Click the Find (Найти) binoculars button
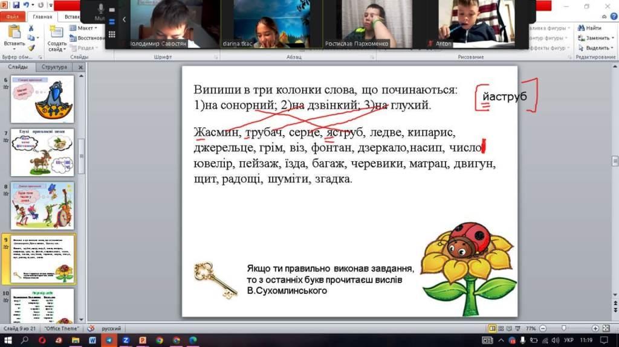Viewport: 619px width, 347px height. point(589,28)
